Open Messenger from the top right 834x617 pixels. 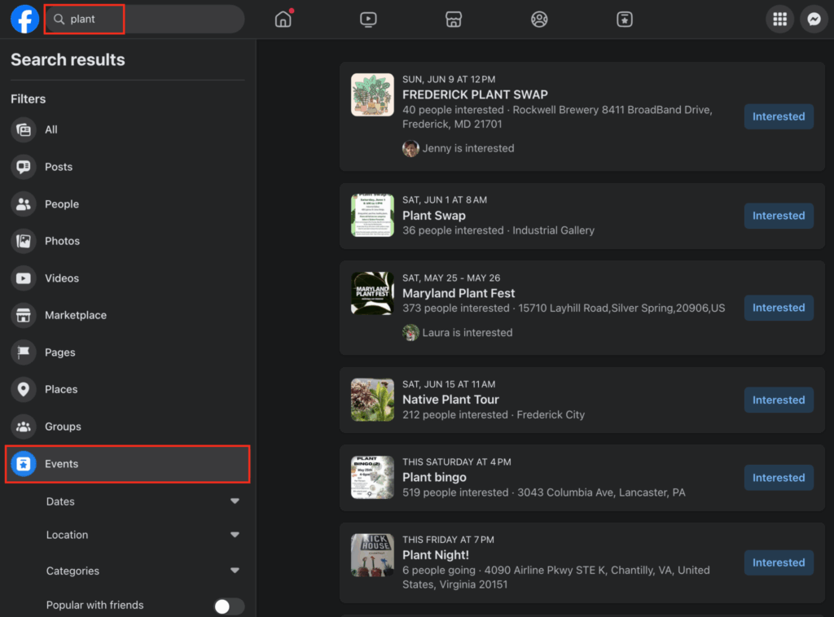point(814,19)
